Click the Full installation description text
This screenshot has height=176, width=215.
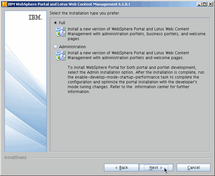point(136,34)
